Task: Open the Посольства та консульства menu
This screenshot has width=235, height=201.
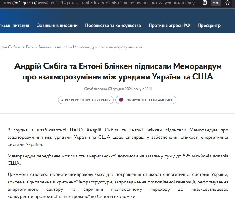Action: [x=113, y=25]
